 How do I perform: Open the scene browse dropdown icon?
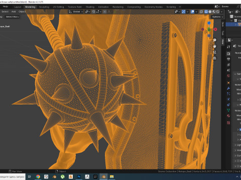point(217,6)
